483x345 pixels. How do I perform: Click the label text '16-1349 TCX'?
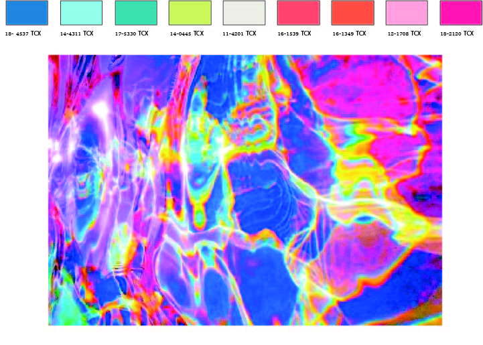[349, 33]
